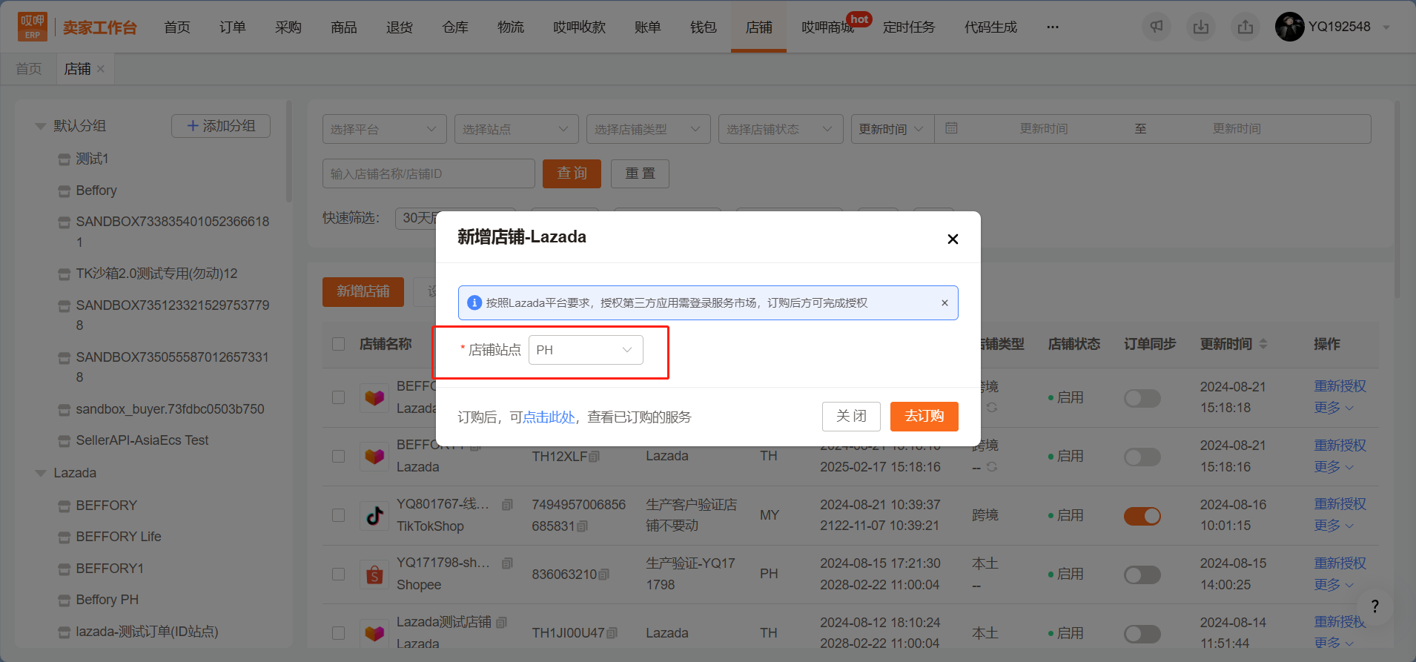The image size is (1416, 662).
Task: Click store icon beside 测试1 group item
Action: (64, 159)
